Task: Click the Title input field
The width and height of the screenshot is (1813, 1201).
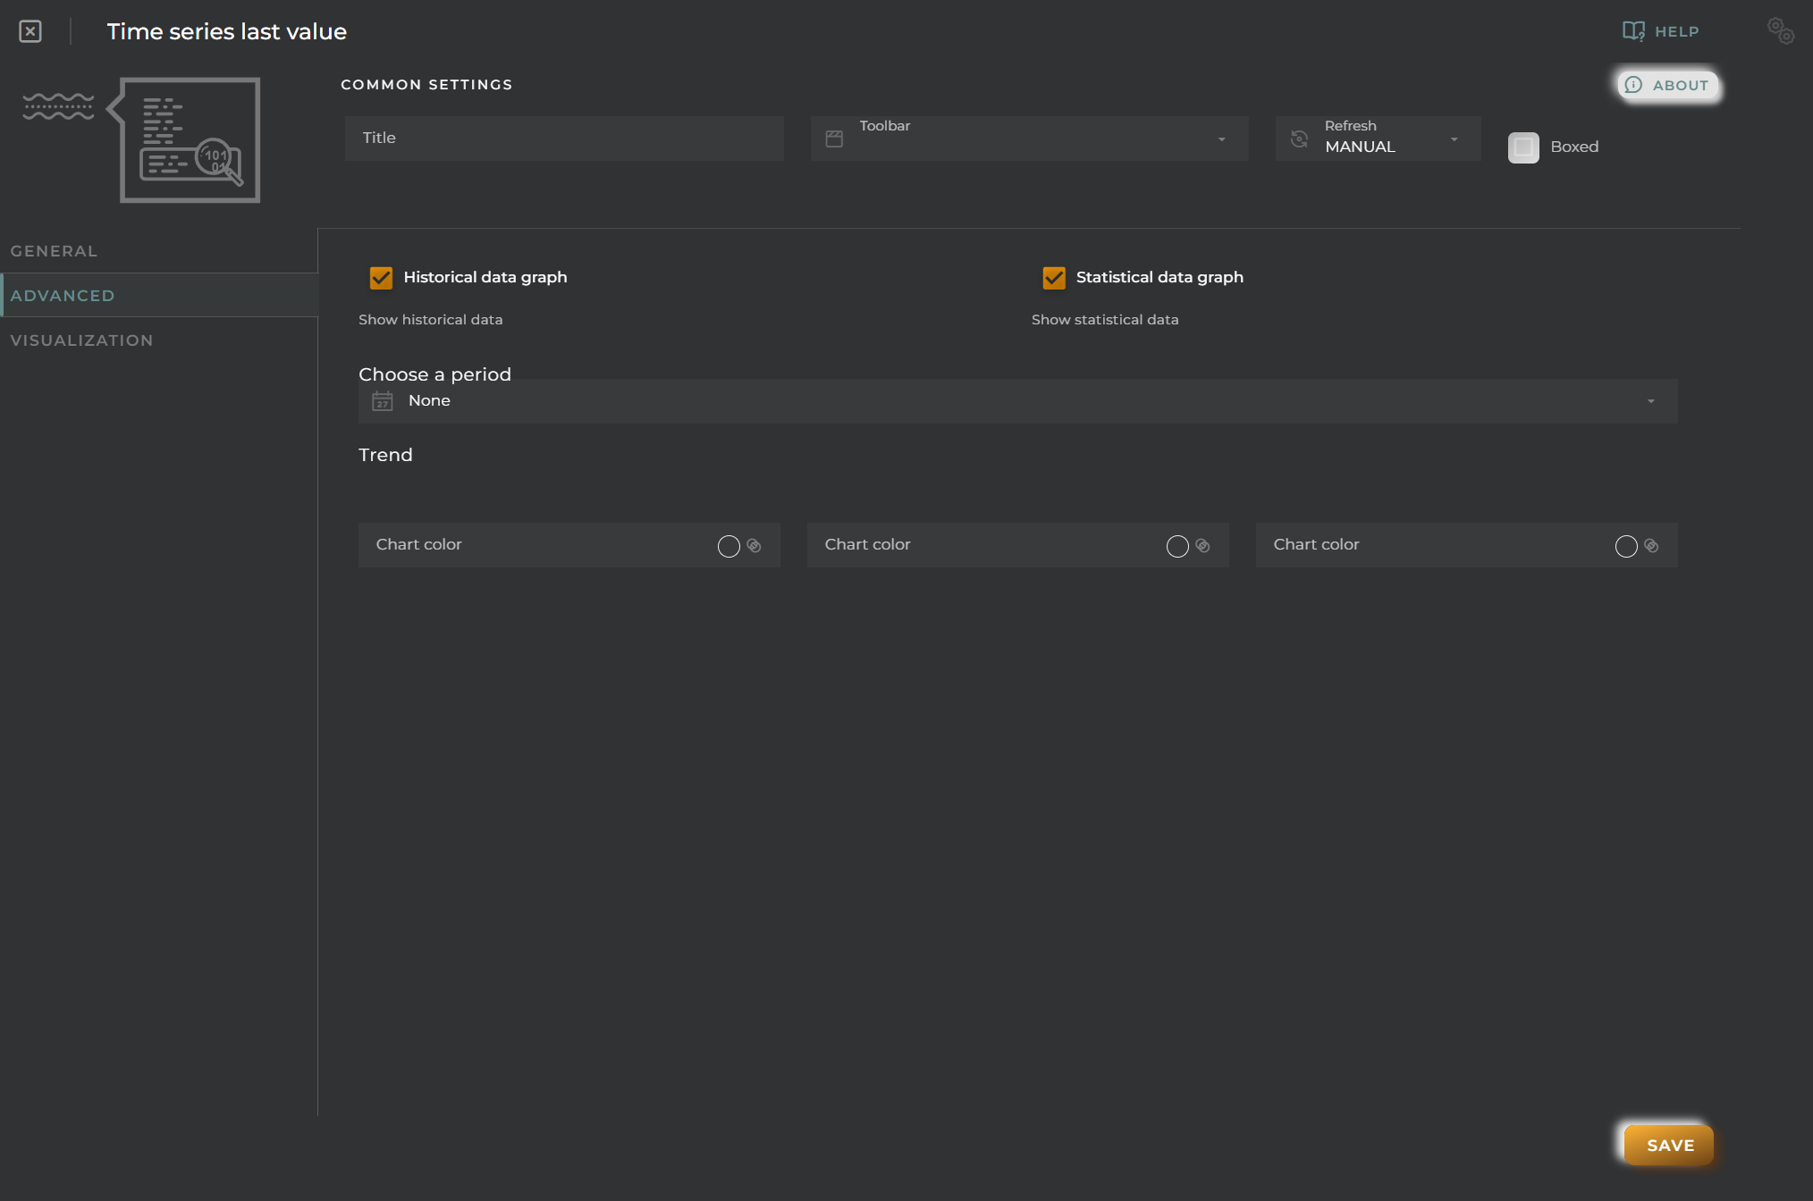Action: [x=563, y=137]
